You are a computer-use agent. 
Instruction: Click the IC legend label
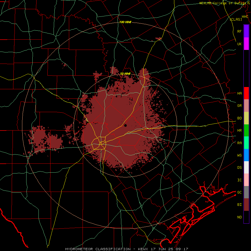click(x=239, y=180)
